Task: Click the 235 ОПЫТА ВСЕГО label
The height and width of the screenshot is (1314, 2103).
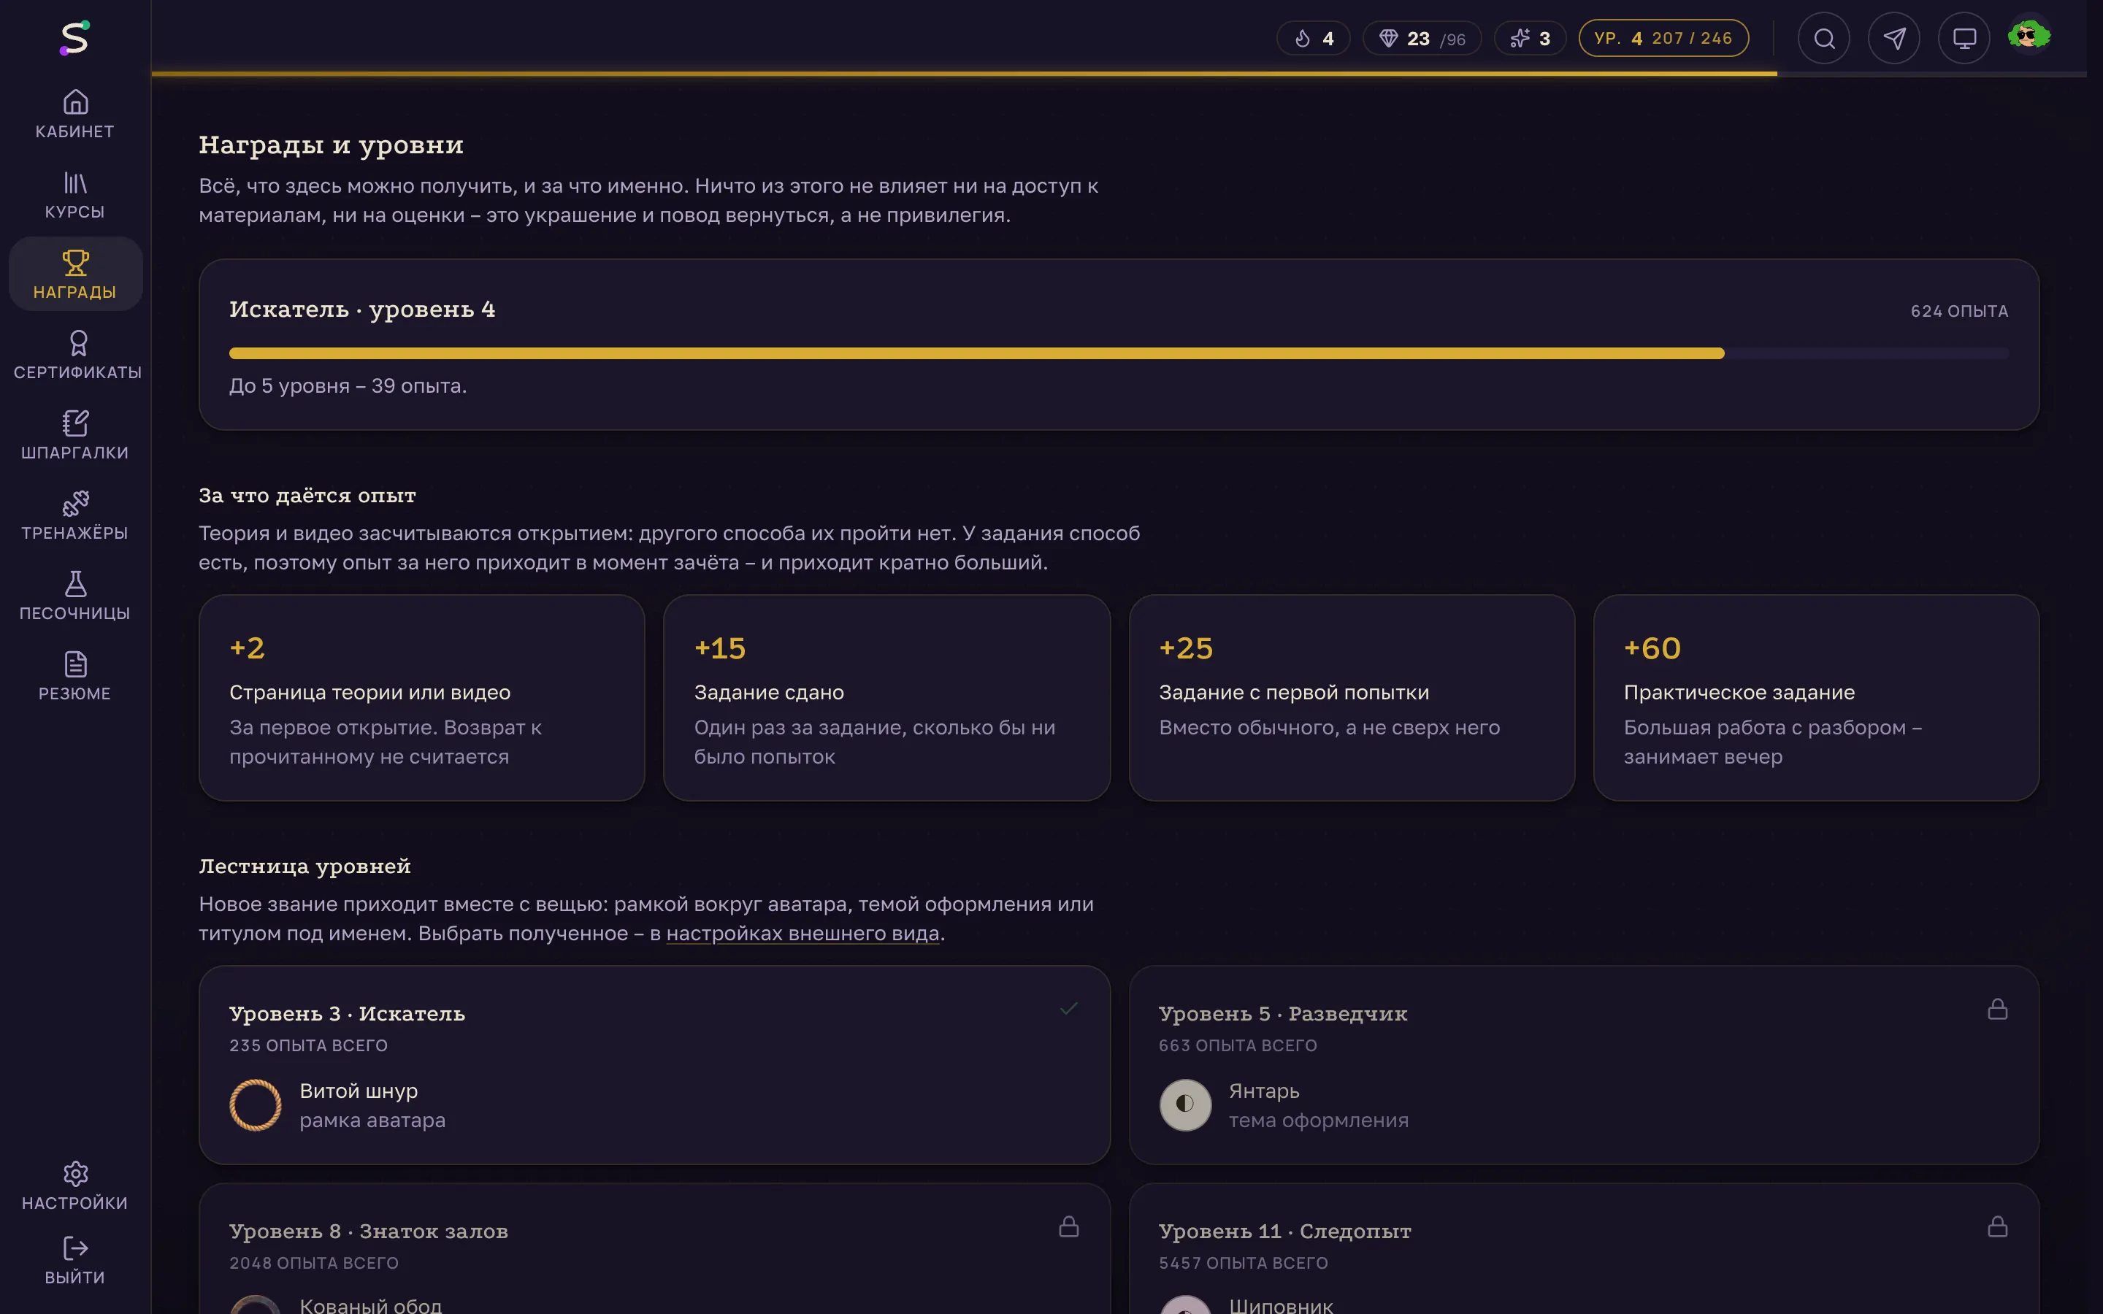Action: [308, 1045]
